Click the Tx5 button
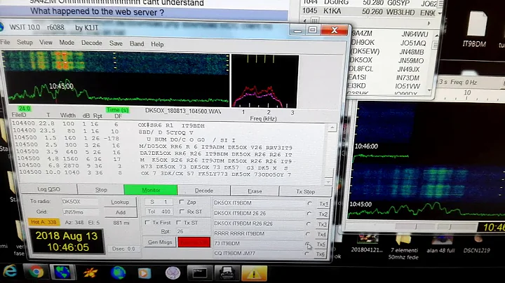 click(321, 244)
